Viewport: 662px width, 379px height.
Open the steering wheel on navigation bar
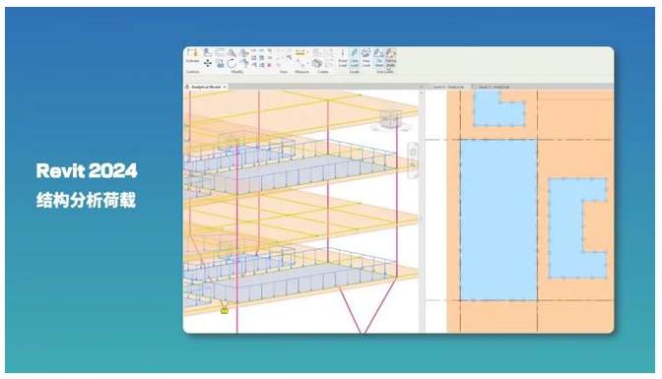[413, 152]
